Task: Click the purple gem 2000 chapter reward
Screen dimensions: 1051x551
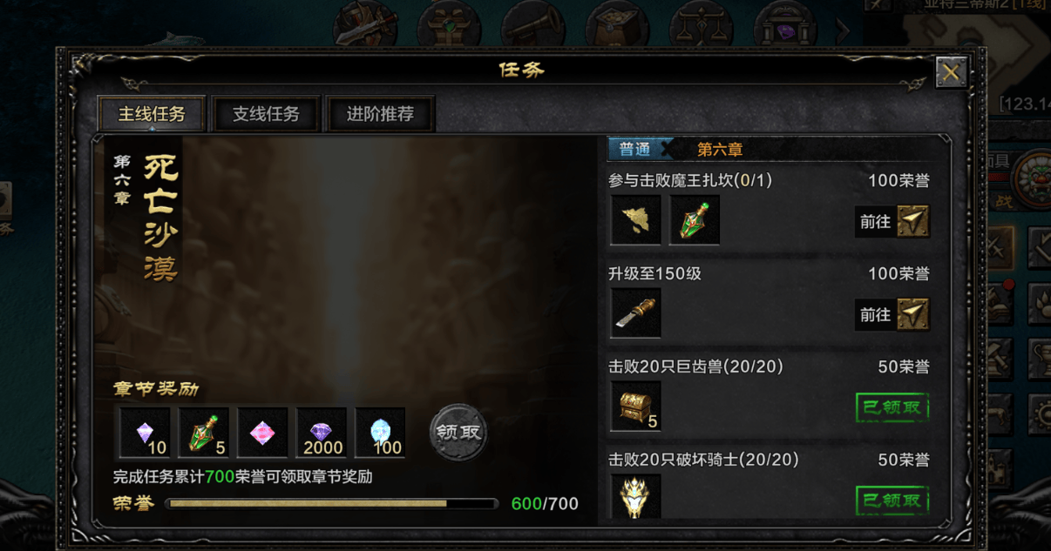Action: [322, 433]
